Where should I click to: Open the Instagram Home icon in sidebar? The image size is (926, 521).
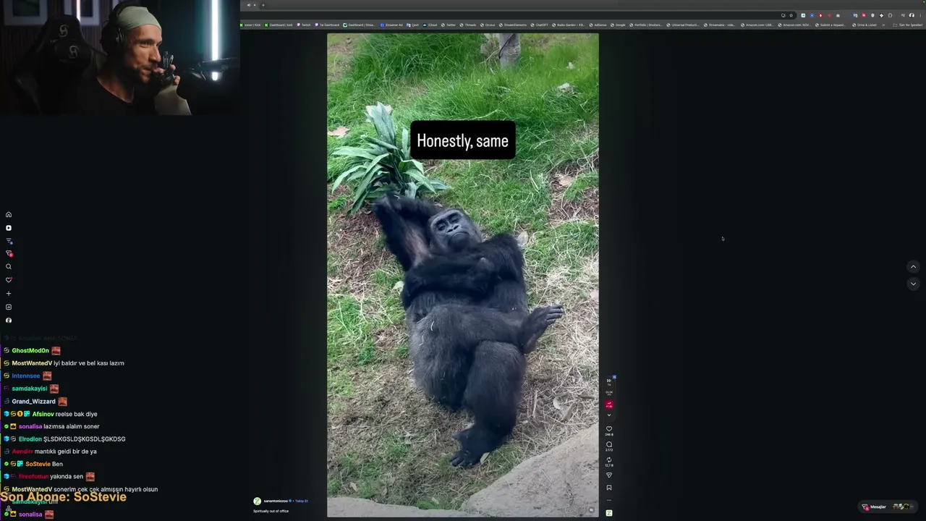pos(9,214)
